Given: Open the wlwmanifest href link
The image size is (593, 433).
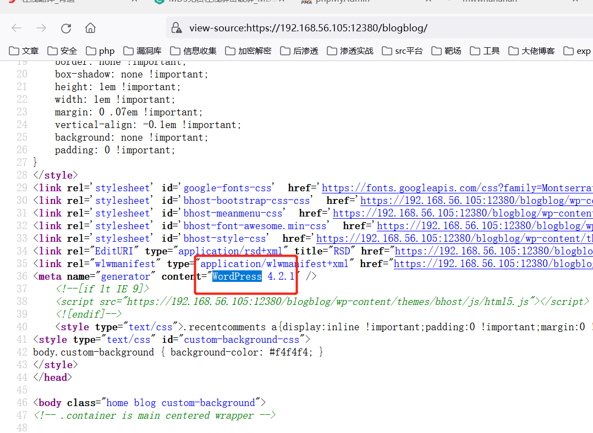Looking at the screenshot, I should (493, 264).
